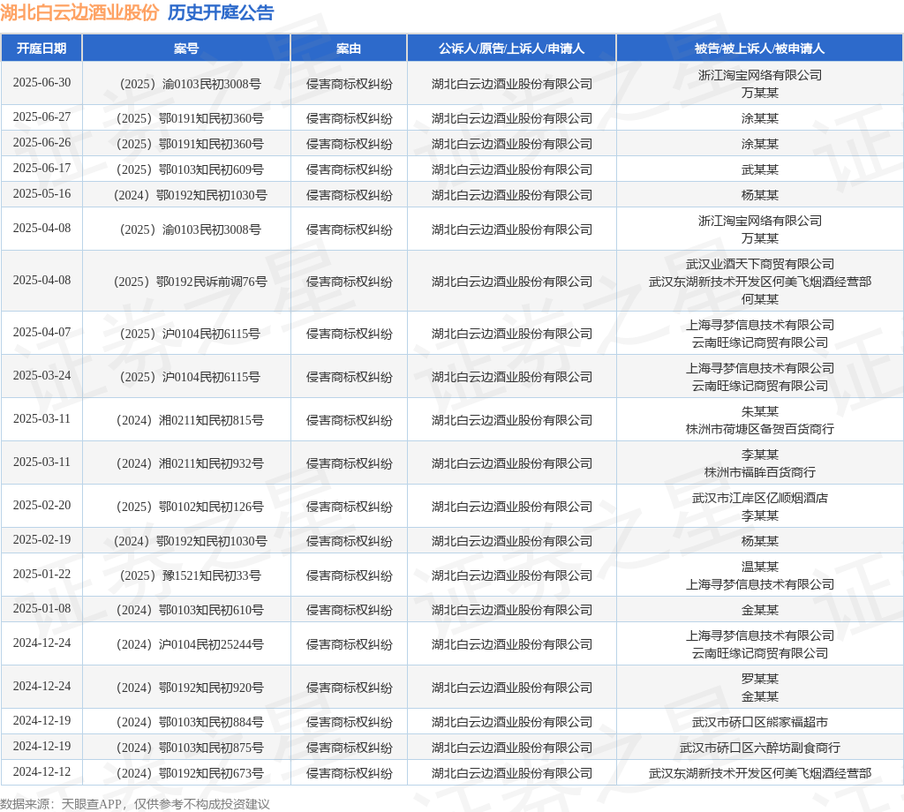Click case number (2025)豫1521知民初33号
Image resolution: width=904 pixels, height=812 pixels.
(x=191, y=575)
